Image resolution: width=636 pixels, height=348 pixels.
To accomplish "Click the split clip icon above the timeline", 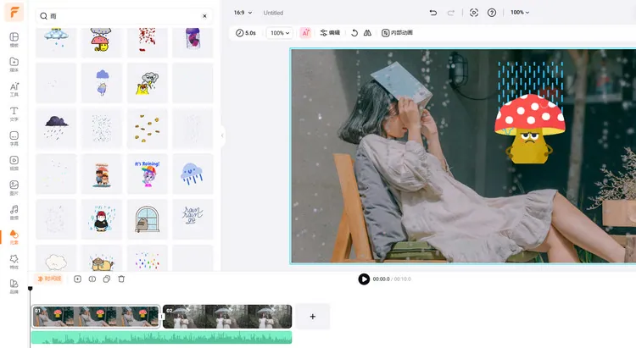I will point(92,279).
